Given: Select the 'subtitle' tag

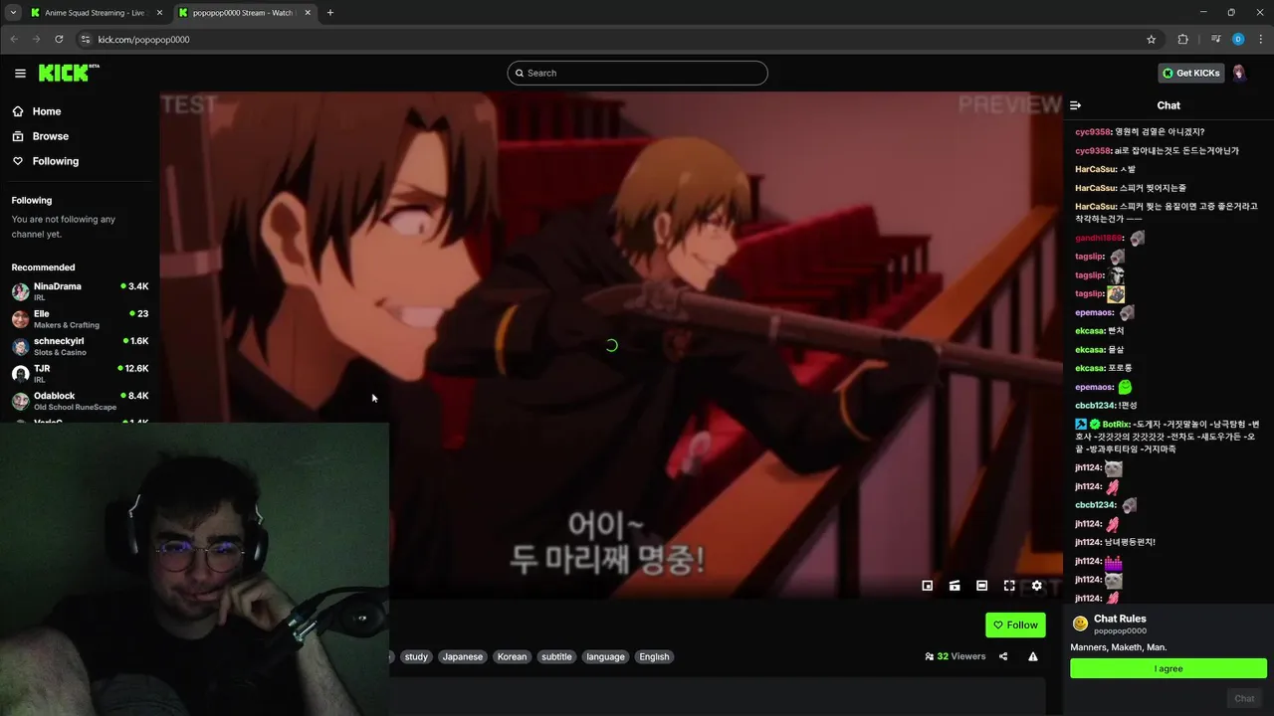Looking at the screenshot, I should coord(556,656).
